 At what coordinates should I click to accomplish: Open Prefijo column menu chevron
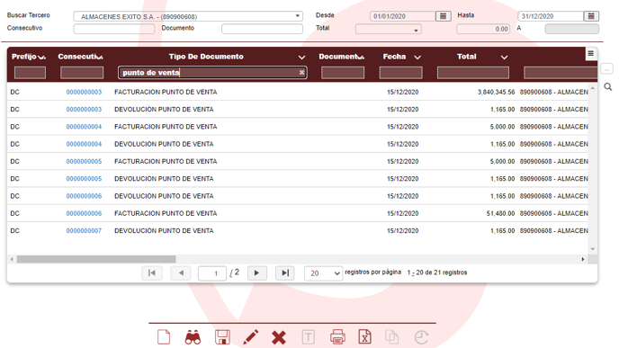point(42,58)
